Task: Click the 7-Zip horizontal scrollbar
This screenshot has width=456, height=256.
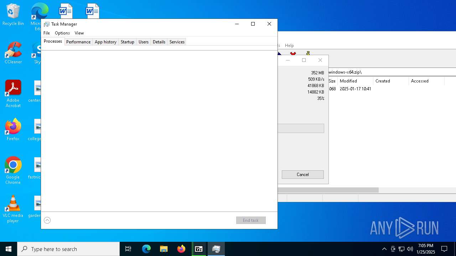Action: click(x=328, y=190)
